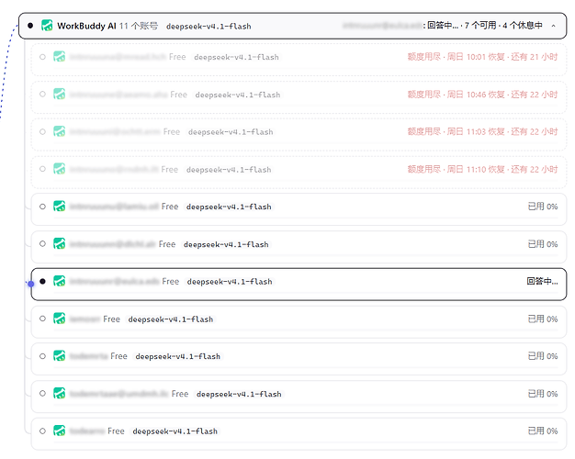Image resolution: width=575 pixels, height=459 pixels.
Task: Select radio button for account recovering at 10:46
Action: [42, 95]
